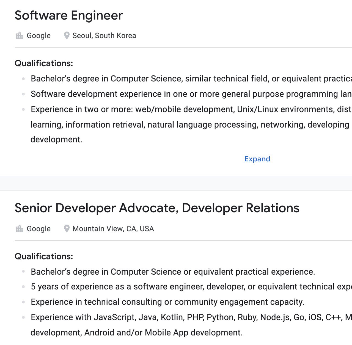Click the line starting "Bachelor's degree in Computer Science, similar technical field"

(191, 79)
